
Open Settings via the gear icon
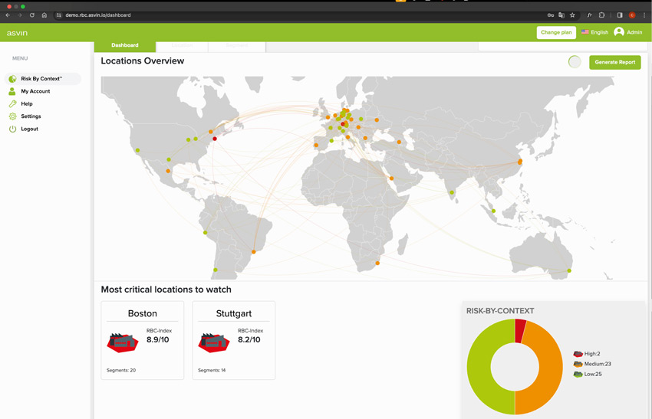click(12, 116)
